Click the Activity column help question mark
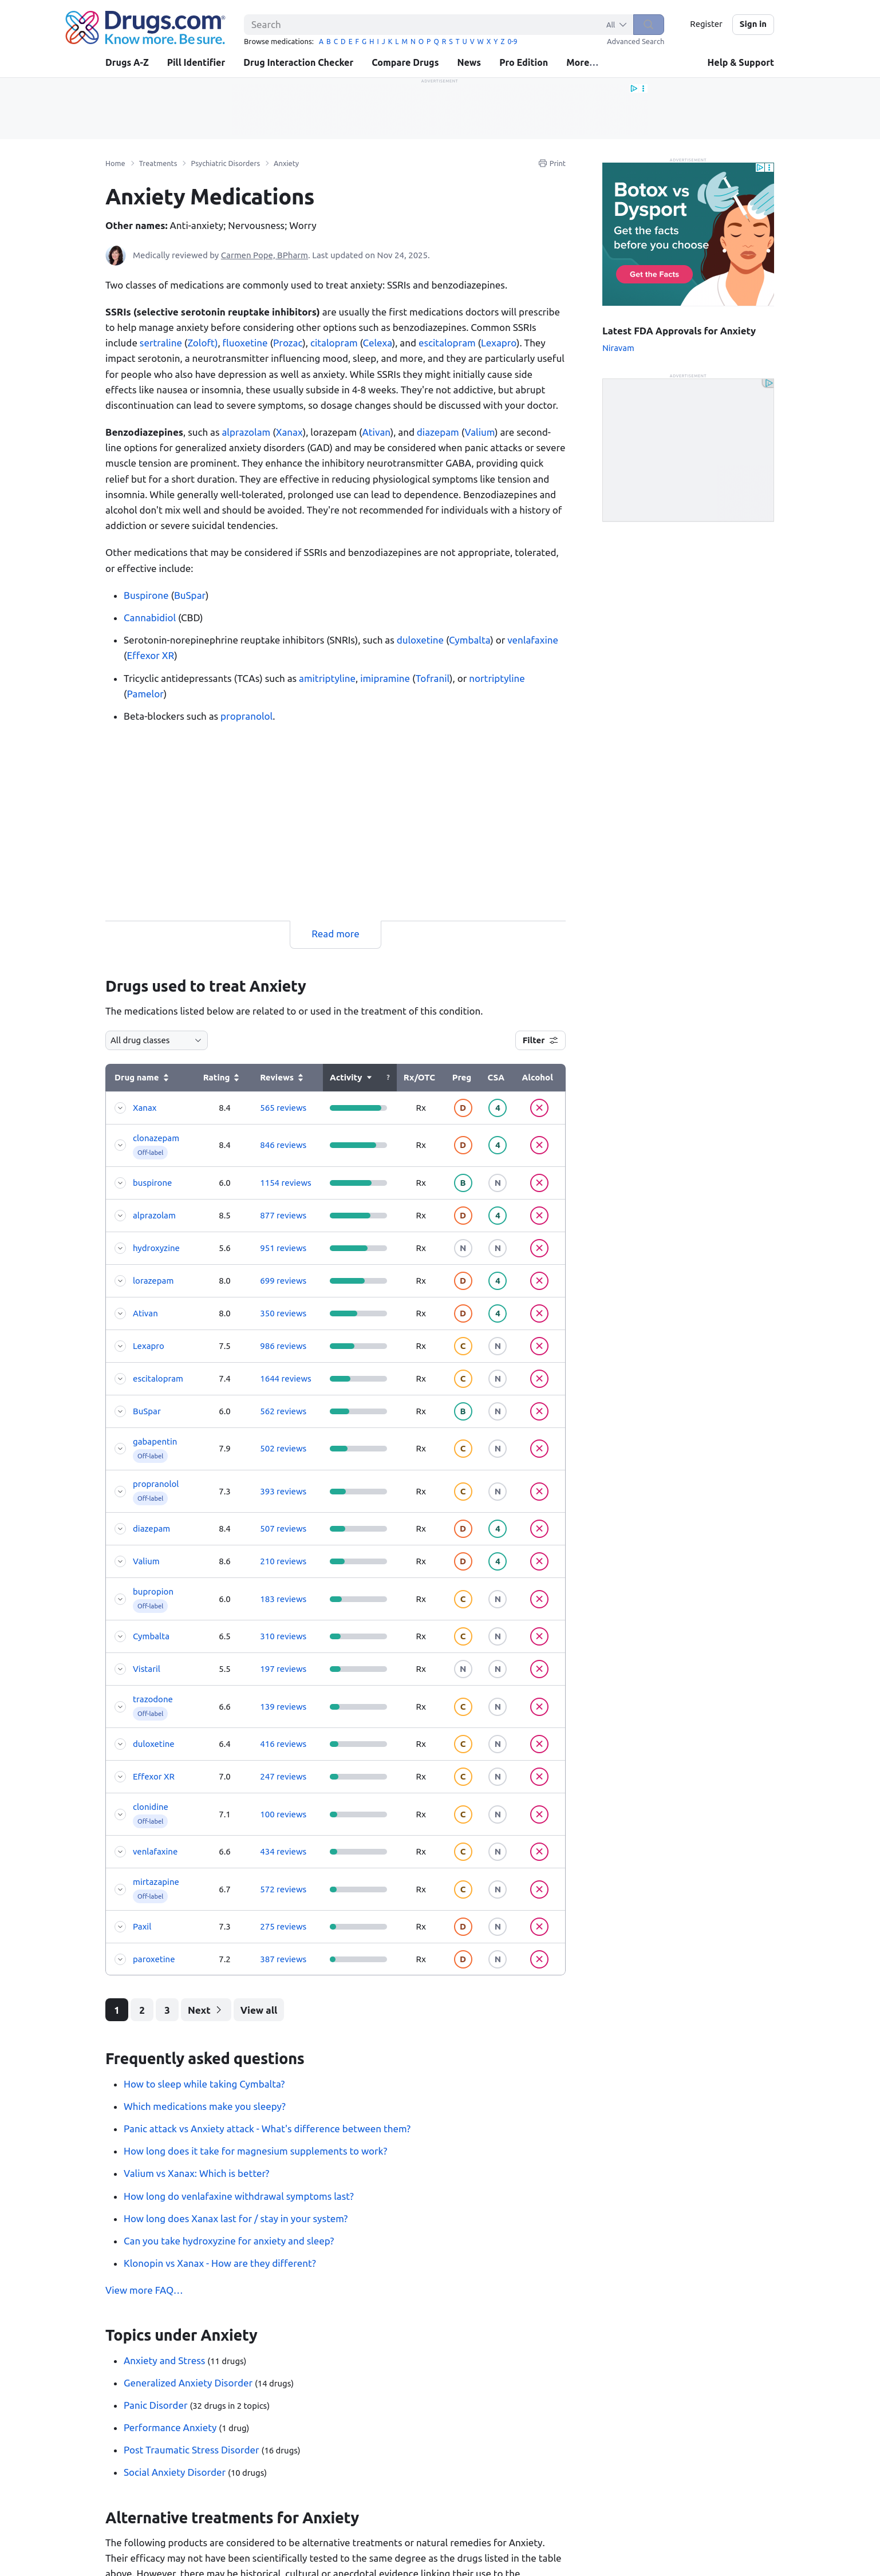Image resolution: width=880 pixels, height=2576 pixels. [x=388, y=1078]
